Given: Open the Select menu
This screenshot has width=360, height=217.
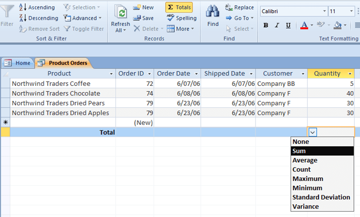Looking at the screenshot, I should point(239,29).
